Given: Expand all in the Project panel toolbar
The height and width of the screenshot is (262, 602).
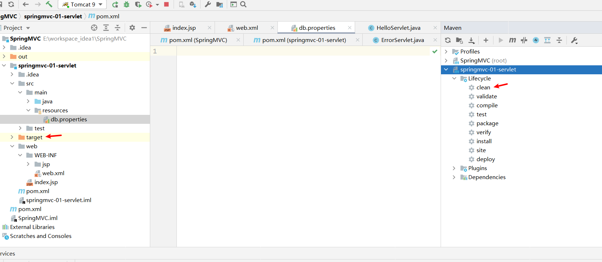Looking at the screenshot, I should (106, 28).
